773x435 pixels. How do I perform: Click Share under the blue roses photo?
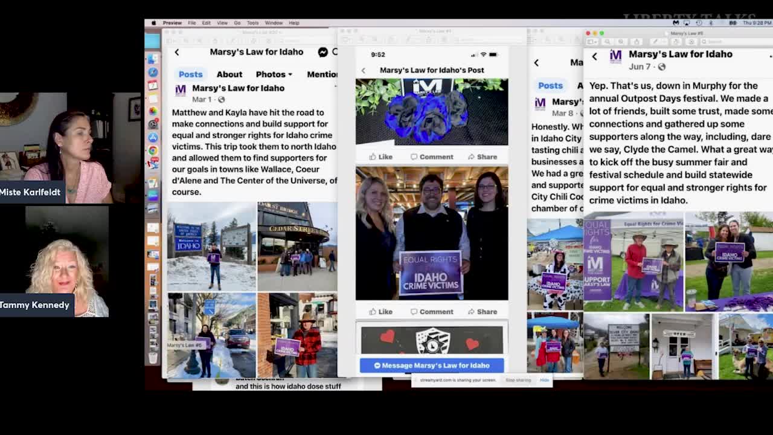click(483, 156)
